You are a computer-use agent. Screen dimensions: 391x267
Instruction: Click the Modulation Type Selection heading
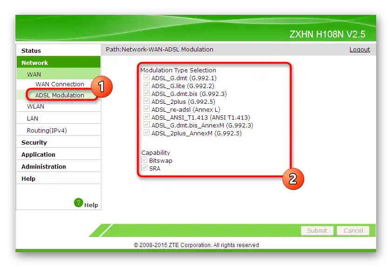[178, 70]
